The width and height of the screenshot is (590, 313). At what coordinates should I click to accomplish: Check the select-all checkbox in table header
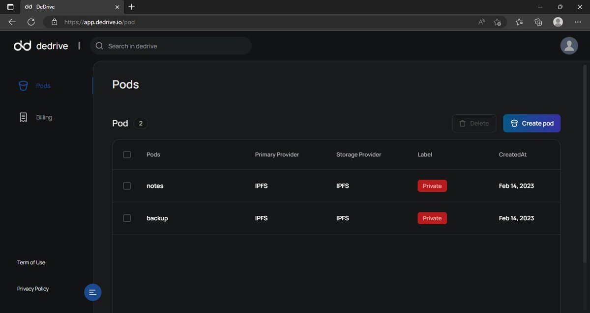tap(127, 154)
